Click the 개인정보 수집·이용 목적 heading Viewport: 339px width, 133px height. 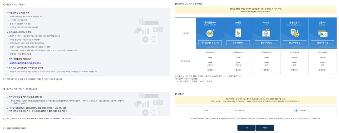(x=19, y=13)
